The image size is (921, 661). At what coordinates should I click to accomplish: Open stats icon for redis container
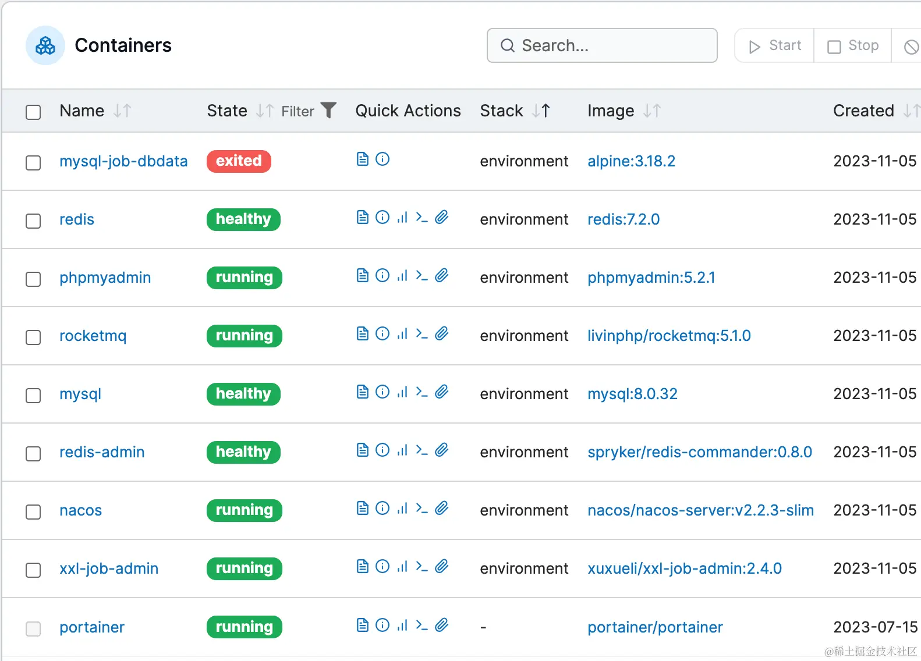pyautogui.click(x=402, y=217)
